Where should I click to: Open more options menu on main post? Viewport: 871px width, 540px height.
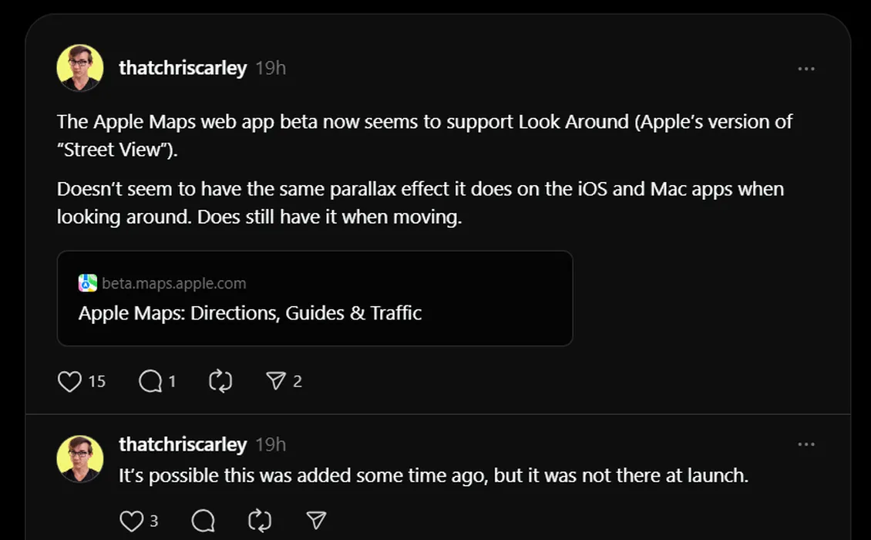click(x=806, y=69)
